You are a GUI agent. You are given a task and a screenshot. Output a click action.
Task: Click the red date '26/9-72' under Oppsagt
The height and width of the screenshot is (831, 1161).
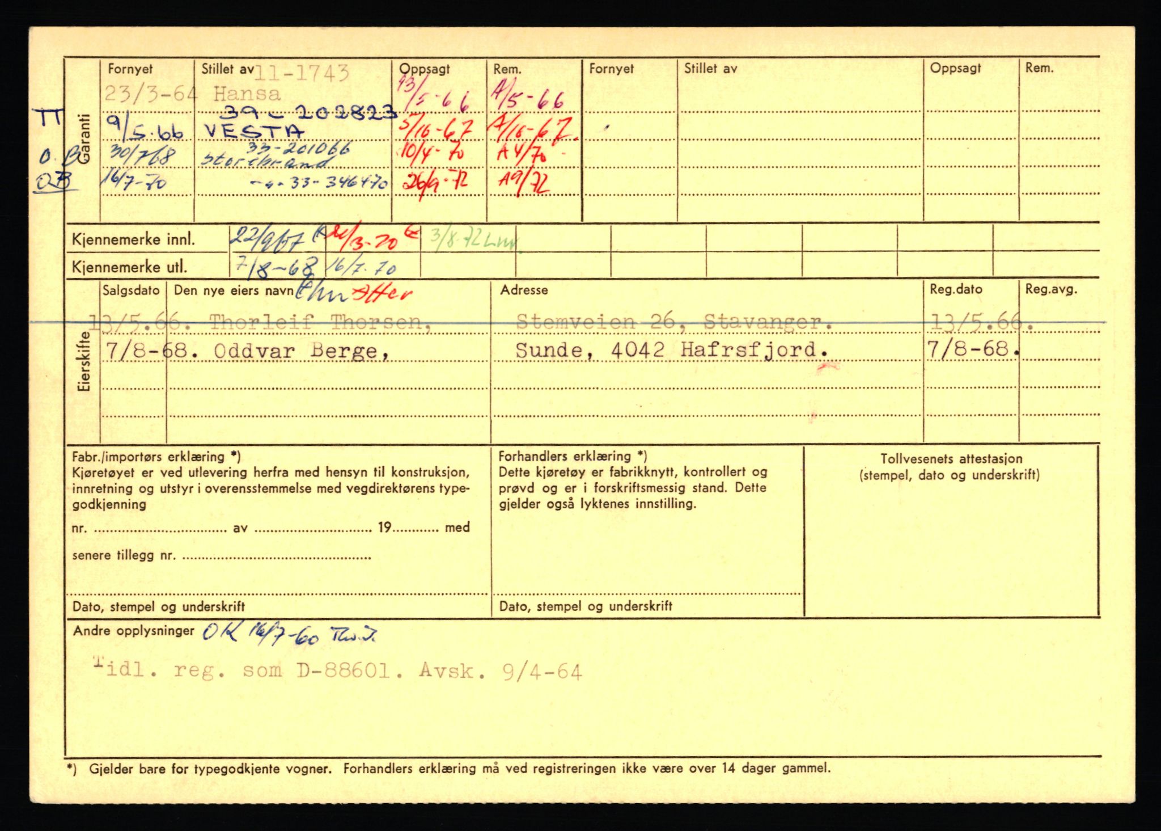[435, 183]
